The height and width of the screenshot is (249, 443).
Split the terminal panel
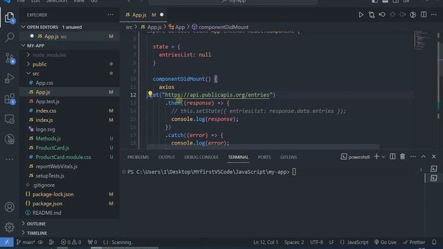click(392, 156)
